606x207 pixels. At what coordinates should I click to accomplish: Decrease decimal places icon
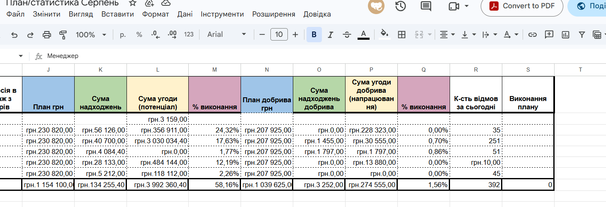coord(156,35)
